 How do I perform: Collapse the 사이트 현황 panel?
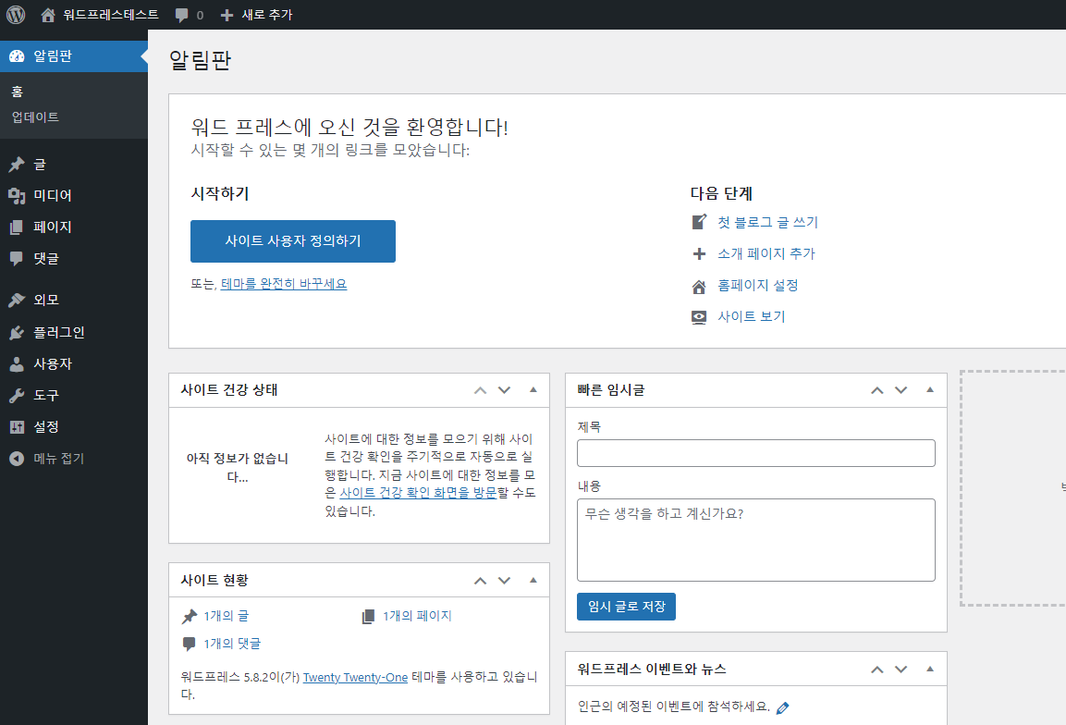[533, 581]
